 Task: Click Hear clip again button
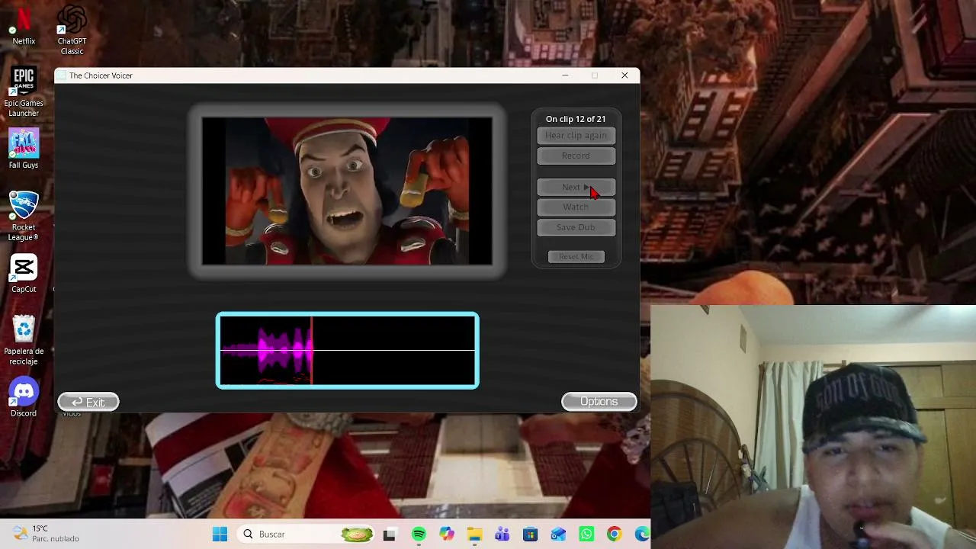click(576, 136)
